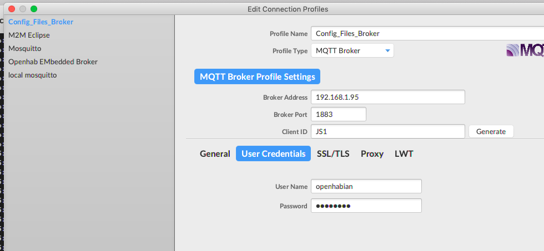Switch to the User Credentials tab
This screenshot has height=251, width=544.
click(x=273, y=153)
